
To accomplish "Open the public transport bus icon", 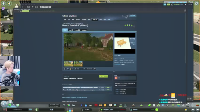I will [x=115, y=105].
